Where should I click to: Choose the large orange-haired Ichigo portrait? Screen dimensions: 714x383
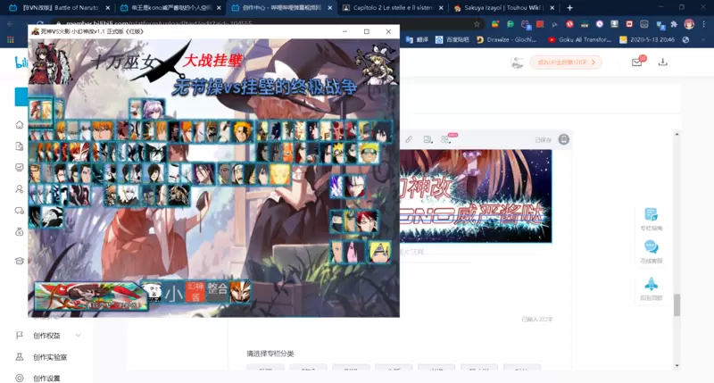click(104, 130)
